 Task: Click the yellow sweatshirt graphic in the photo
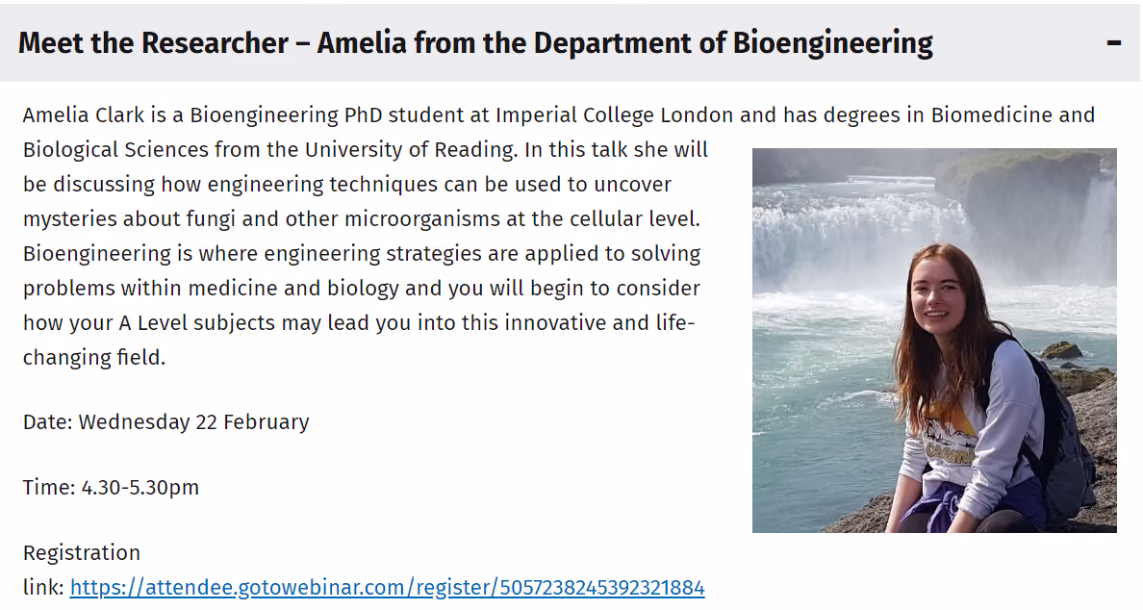click(x=948, y=437)
